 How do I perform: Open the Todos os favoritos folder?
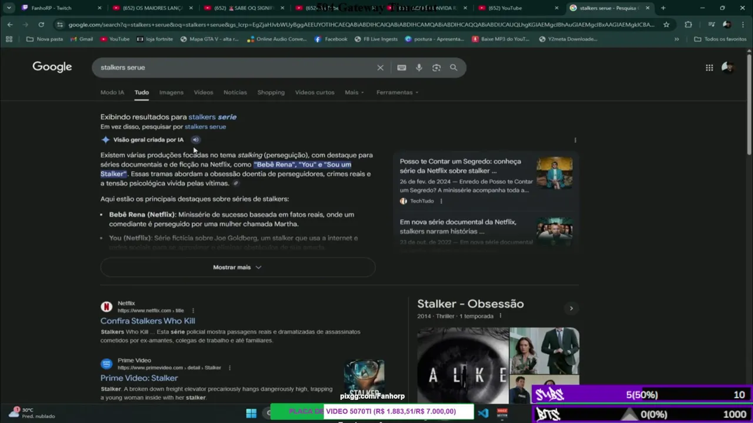(720, 39)
